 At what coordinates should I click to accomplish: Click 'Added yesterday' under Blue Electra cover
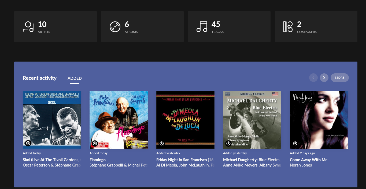(235, 153)
